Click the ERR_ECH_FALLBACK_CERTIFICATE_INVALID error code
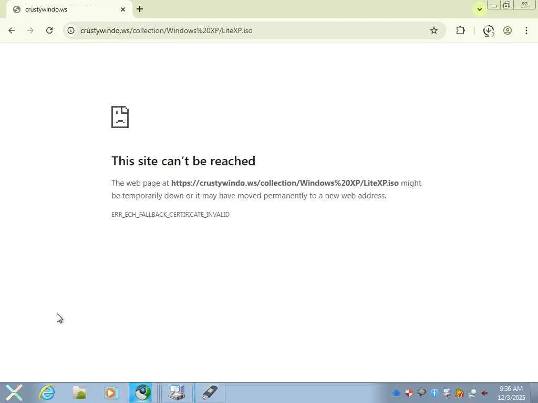 tap(171, 215)
